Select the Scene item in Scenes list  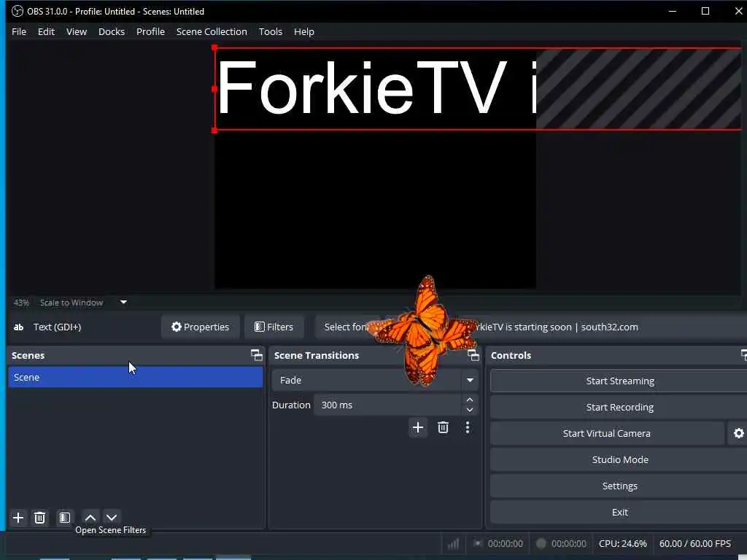(135, 377)
